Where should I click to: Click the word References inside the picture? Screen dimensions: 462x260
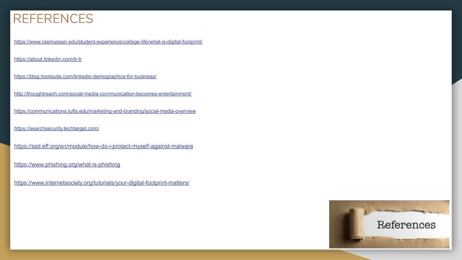[406, 225]
